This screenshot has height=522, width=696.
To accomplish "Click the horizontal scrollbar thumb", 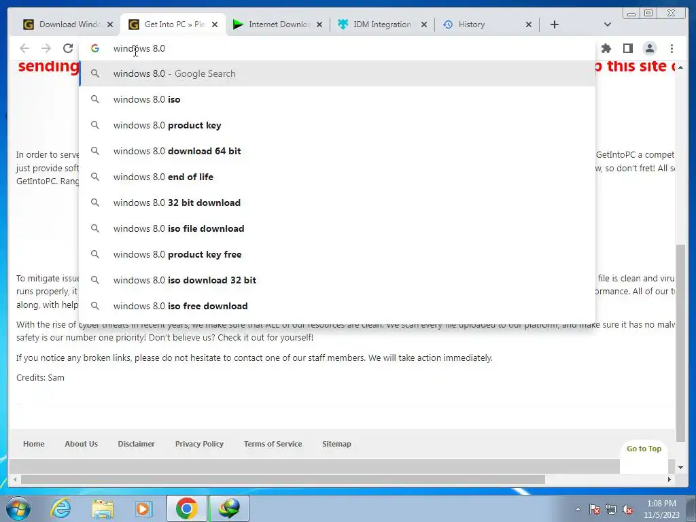I will coord(283,479).
